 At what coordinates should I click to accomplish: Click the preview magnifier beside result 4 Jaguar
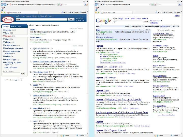point(41,85)
